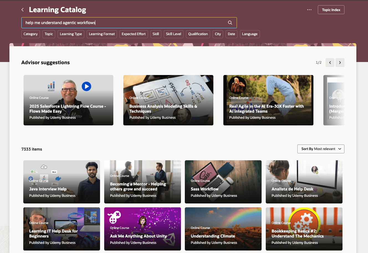Open the Category filter

(30, 34)
